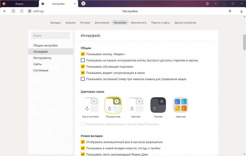Viewport: 246px width, 156px height.
Task: Choose the Тёмная color scheme
Action: 158,105
